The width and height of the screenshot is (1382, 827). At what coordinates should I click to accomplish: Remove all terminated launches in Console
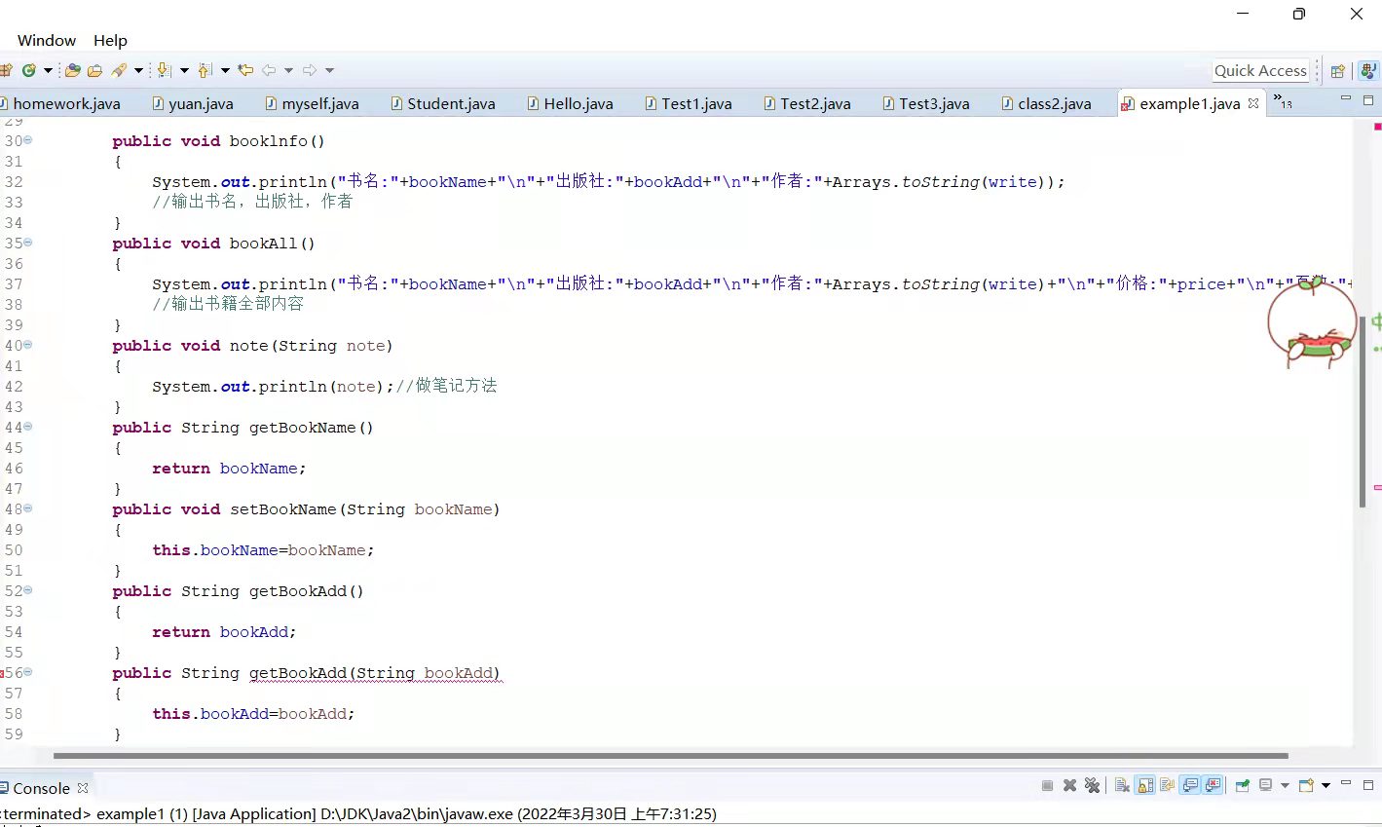click(x=1092, y=789)
